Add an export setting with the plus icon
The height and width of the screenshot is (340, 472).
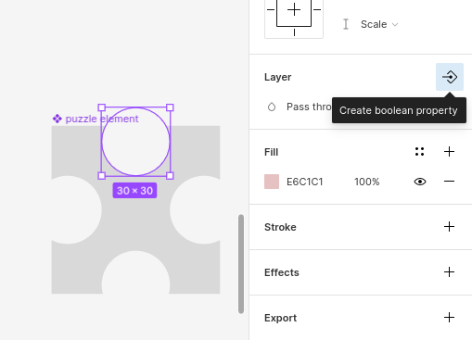[449, 318]
